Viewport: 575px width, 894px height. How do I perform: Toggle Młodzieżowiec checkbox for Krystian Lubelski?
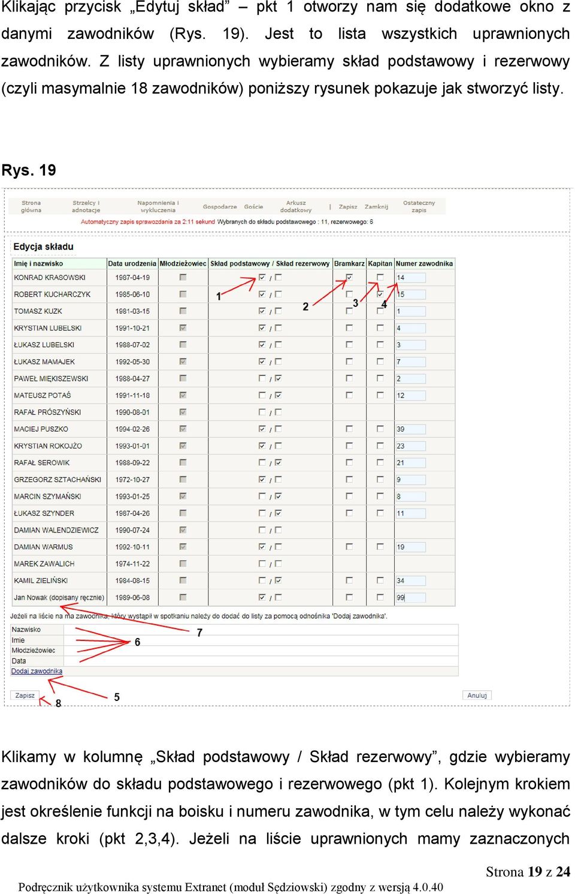[183, 328]
